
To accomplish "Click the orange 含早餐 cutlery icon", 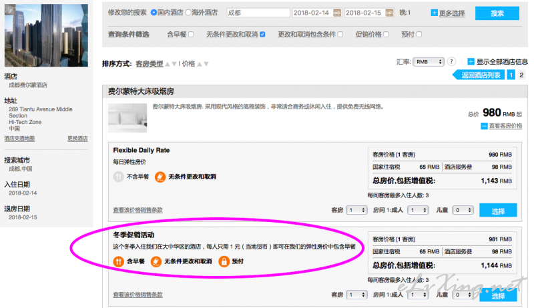I will [118, 261].
